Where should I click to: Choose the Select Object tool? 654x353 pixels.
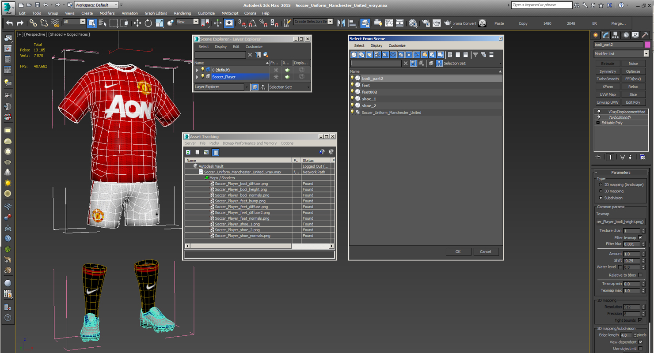pyautogui.click(x=92, y=23)
